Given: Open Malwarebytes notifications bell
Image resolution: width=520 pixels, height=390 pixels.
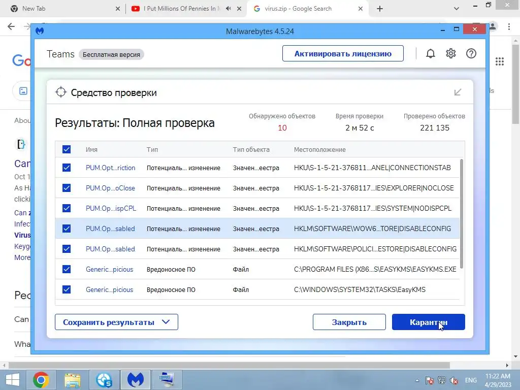Looking at the screenshot, I should (x=431, y=53).
